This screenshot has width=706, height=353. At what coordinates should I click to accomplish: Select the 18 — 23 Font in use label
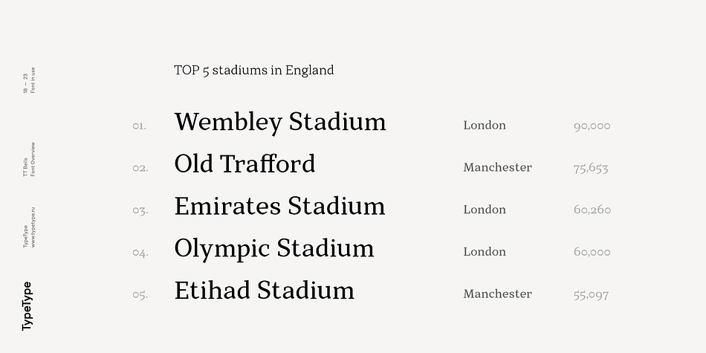pyautogui.click(x=29, y=80)
